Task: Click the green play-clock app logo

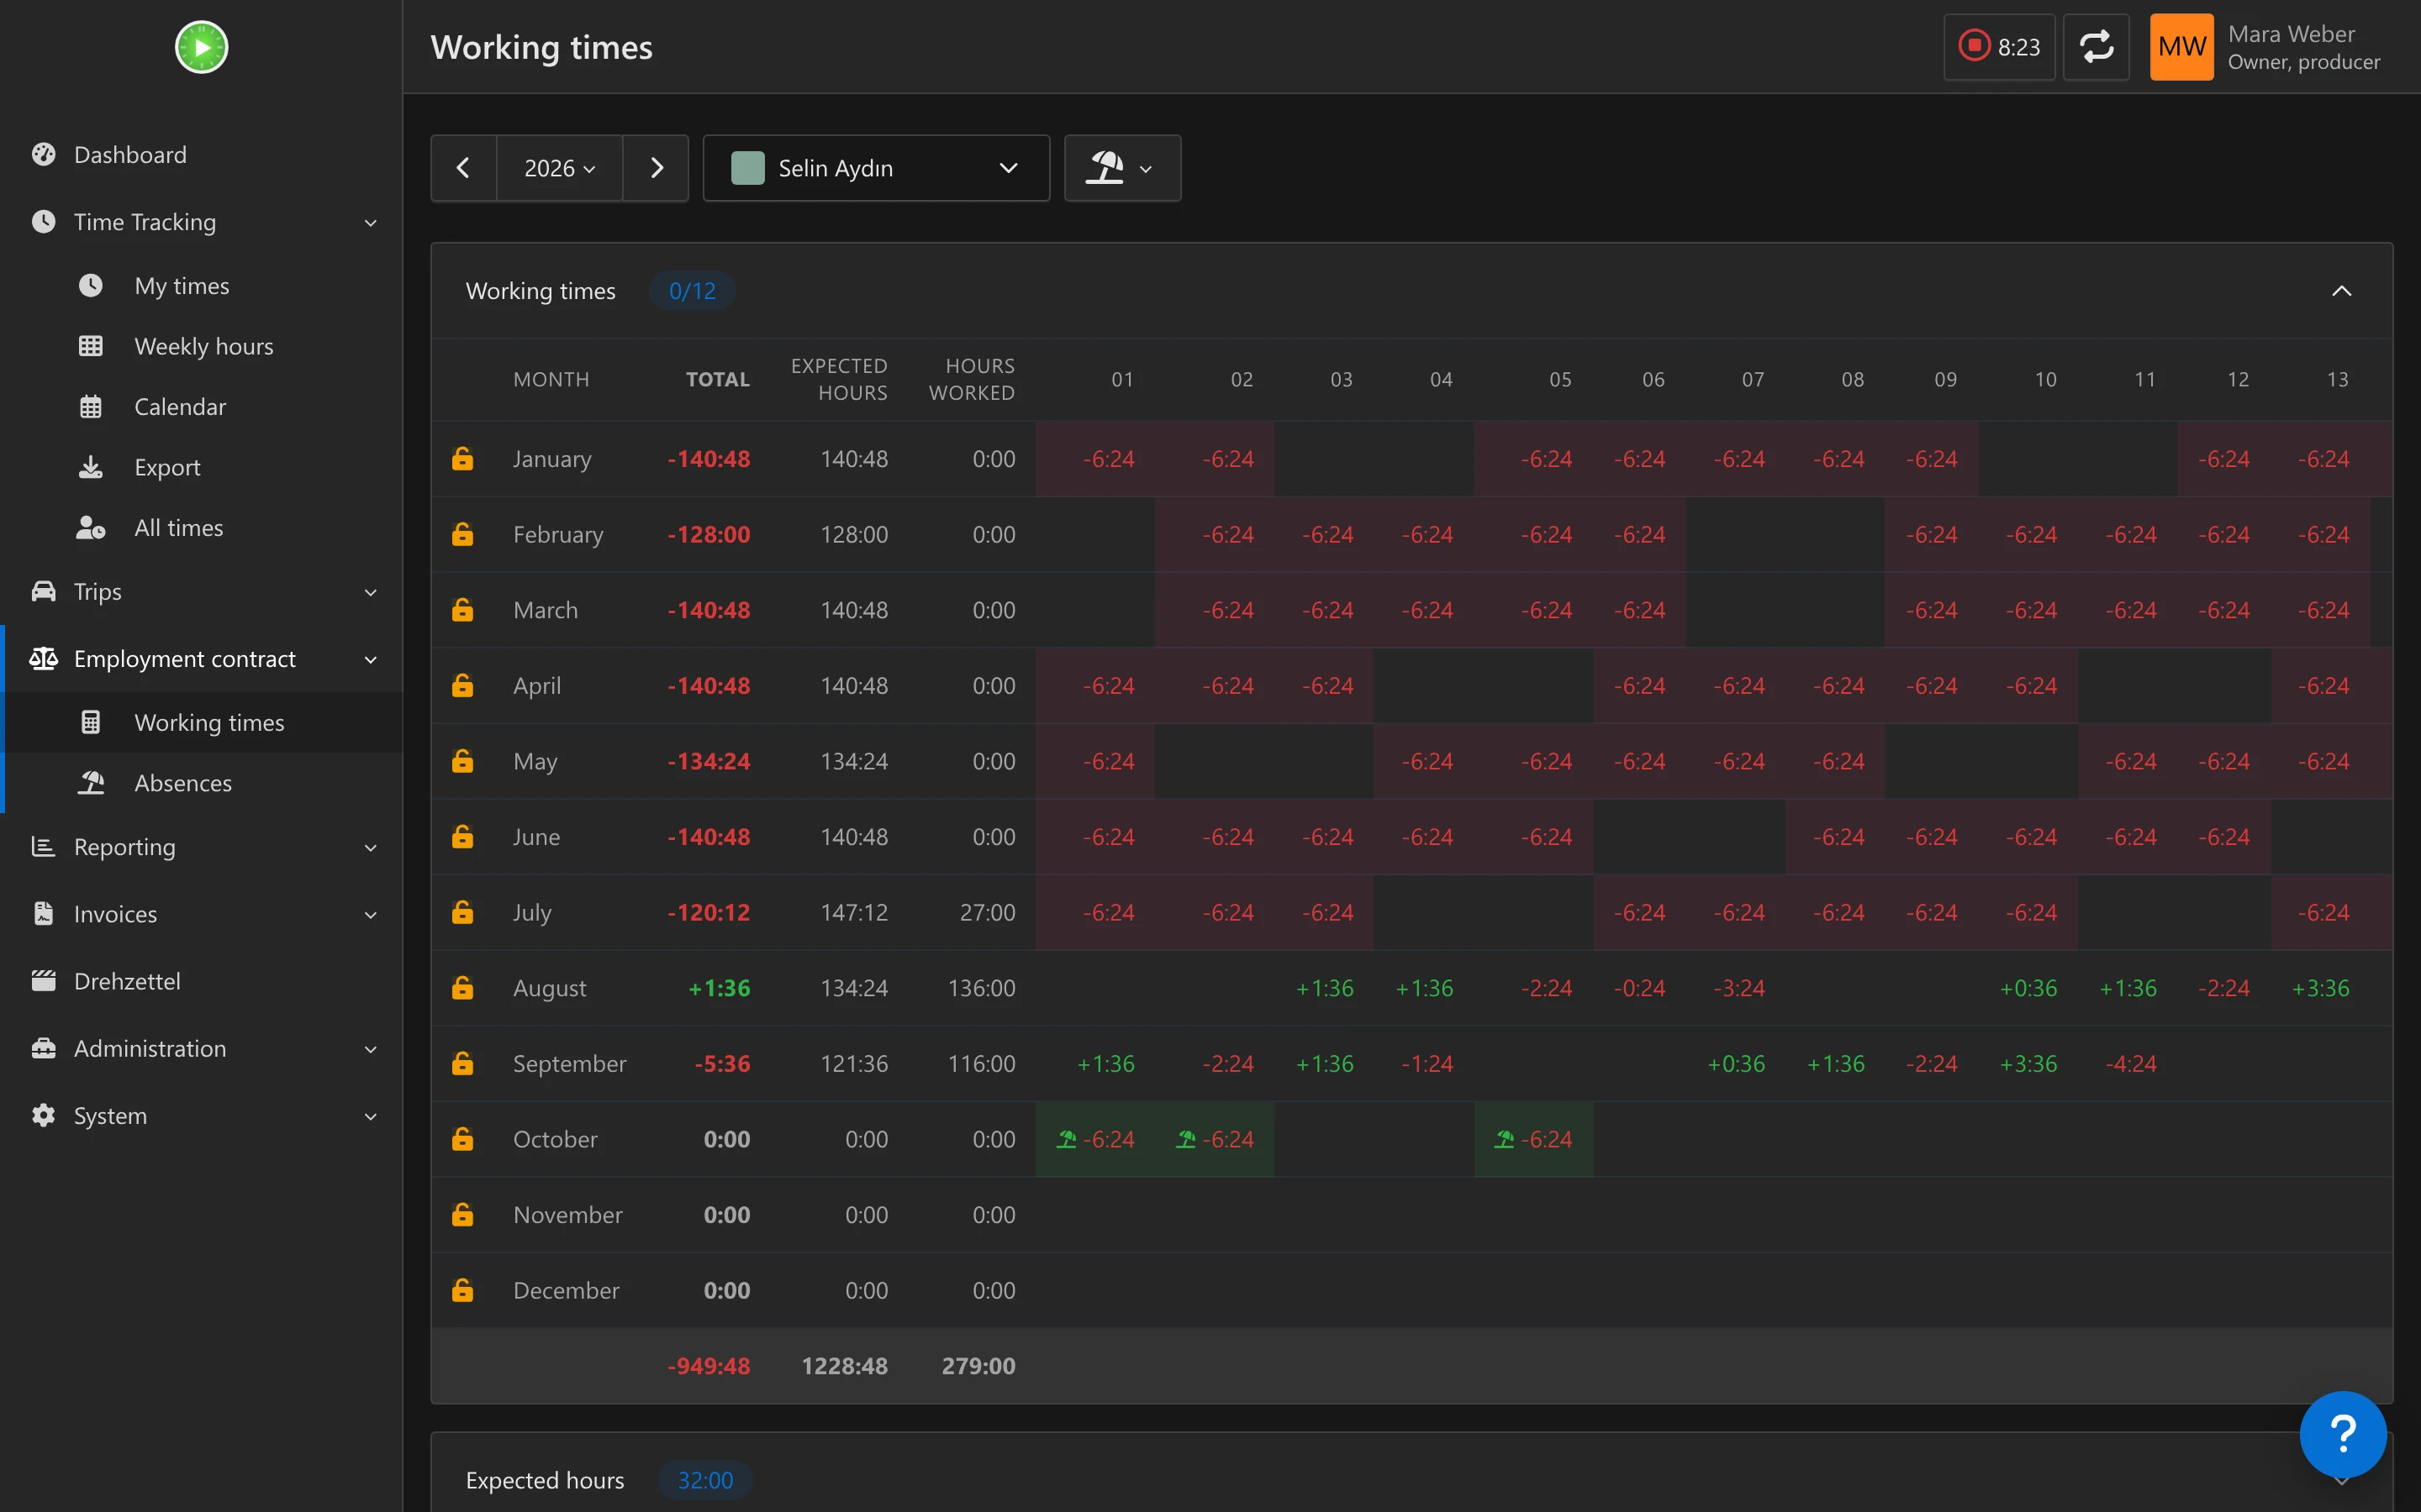Action: [201, 47]
